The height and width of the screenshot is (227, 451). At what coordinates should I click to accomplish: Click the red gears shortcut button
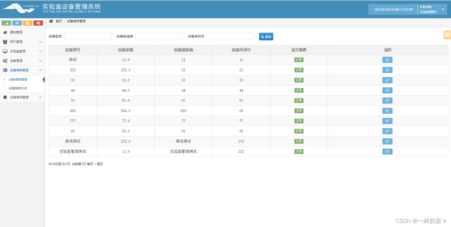coord(38,23)
